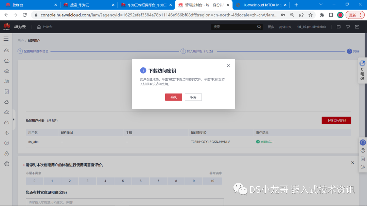
Task: Select score 3 on the satisfaction scale
Action: [x=87, y=181]
